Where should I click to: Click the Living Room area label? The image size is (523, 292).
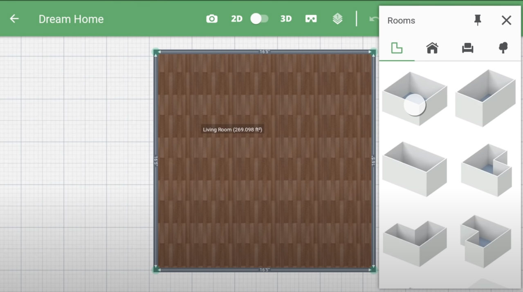point(232,129)
